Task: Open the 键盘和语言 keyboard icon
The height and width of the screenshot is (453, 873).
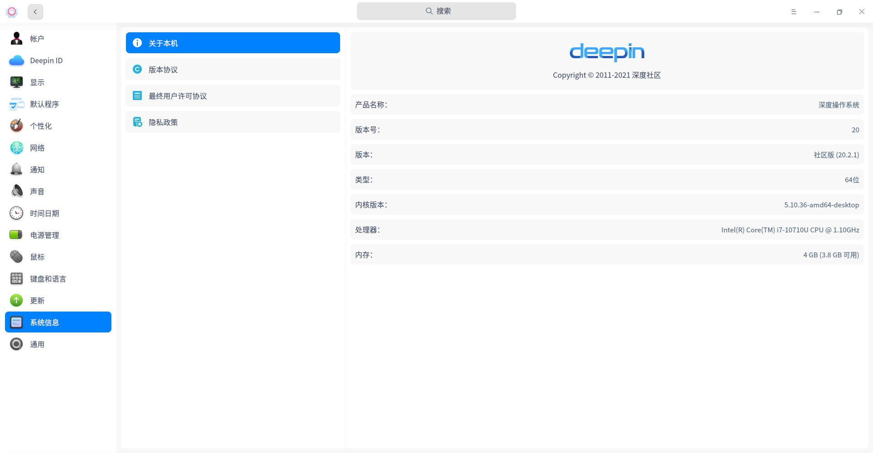Action: click(x=16, y=279)
